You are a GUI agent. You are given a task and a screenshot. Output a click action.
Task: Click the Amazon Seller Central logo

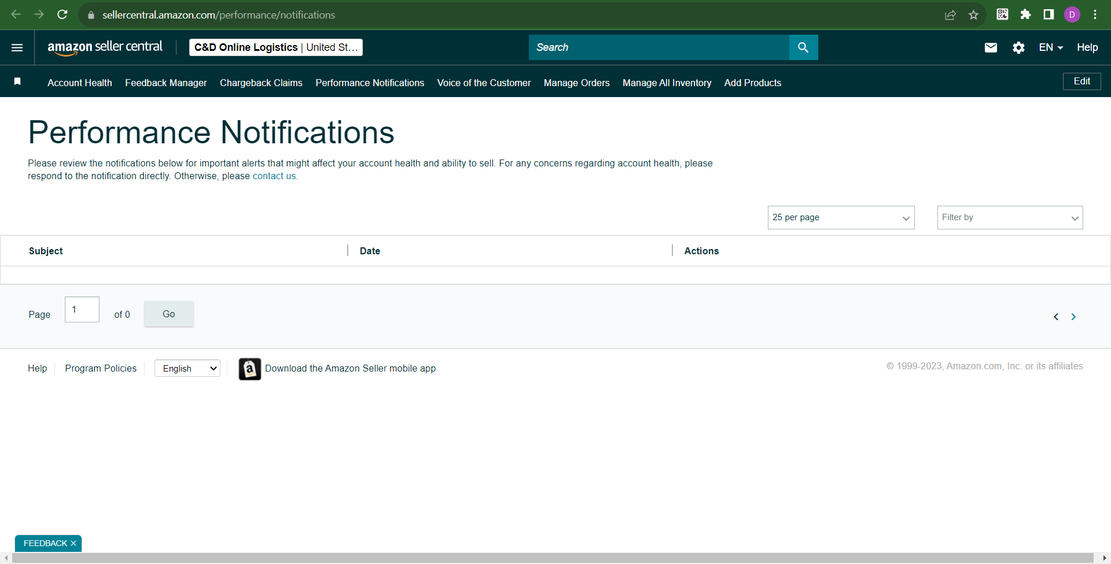[105, 47]
